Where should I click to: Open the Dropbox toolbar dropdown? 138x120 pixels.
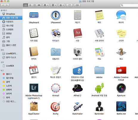pyautogui.click(x=54, y=5)
